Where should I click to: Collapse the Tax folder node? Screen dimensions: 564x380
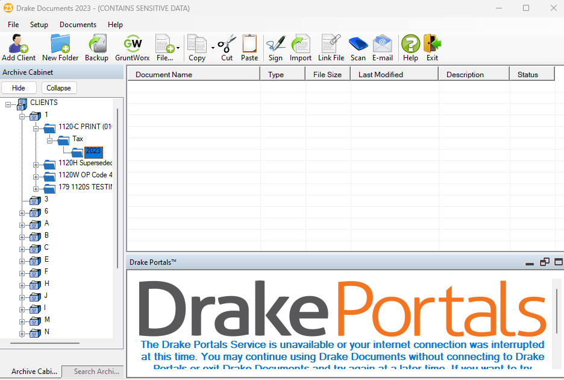point(49,141)
